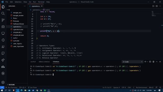Viewport: 163px width, 92px height.
Task: Create a new terminal with plus icon
Action: click(145, 62)
